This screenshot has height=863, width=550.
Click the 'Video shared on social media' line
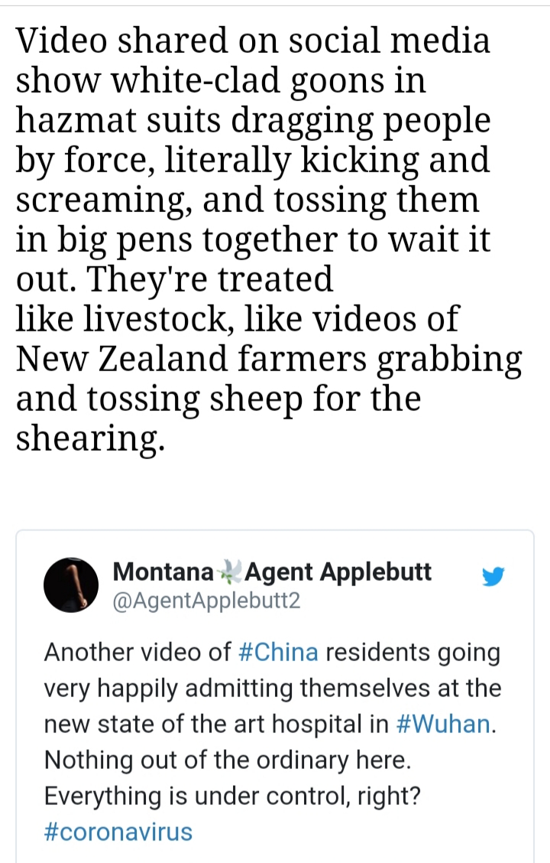coord(252,41)
